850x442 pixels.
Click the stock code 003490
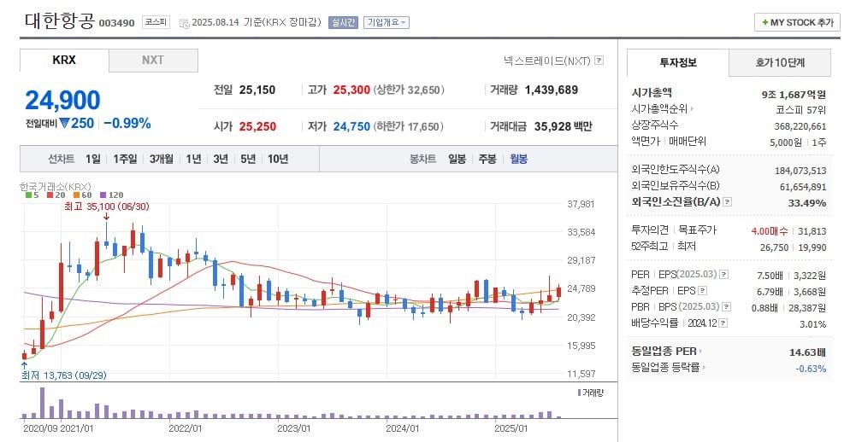coord(116,23)
